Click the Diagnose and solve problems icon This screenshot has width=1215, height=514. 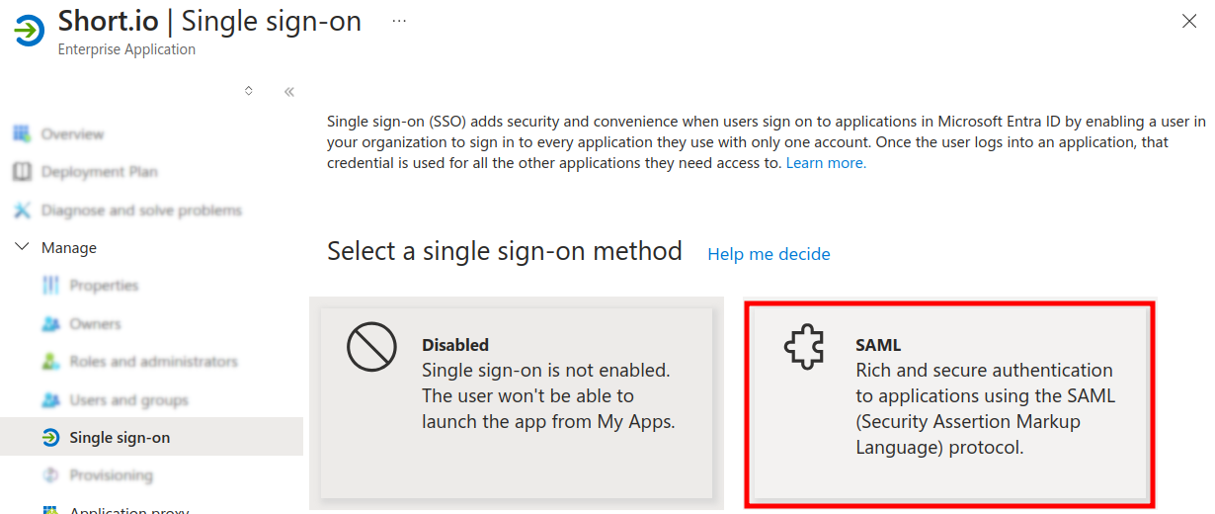(x=22, y=211)
